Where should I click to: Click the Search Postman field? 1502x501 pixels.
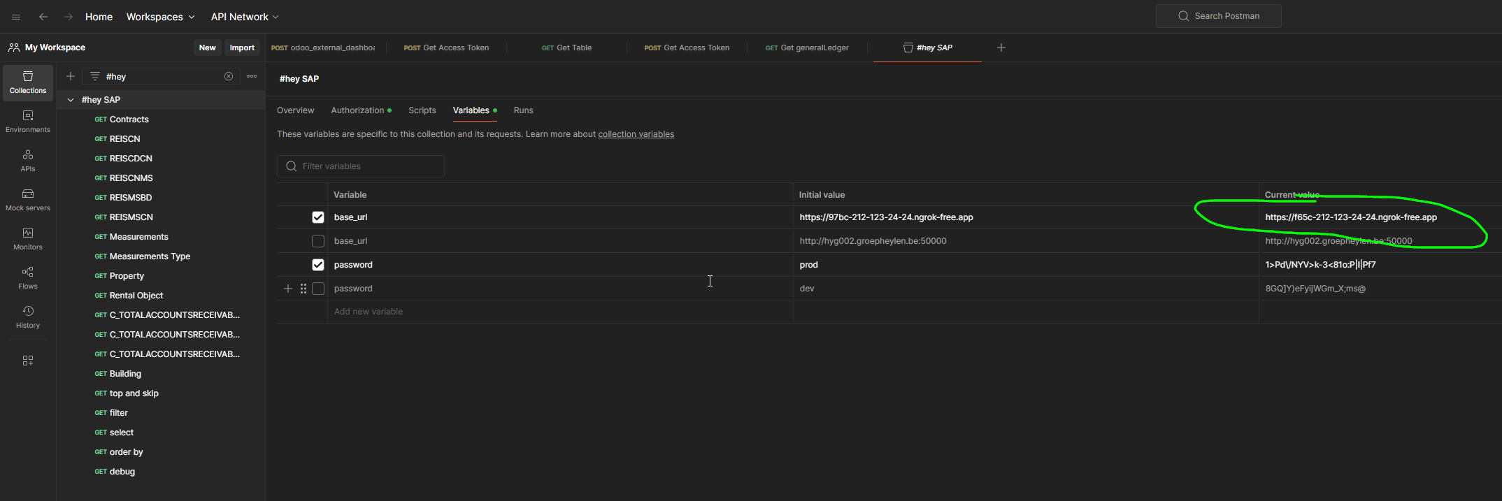pos(1218,16)
